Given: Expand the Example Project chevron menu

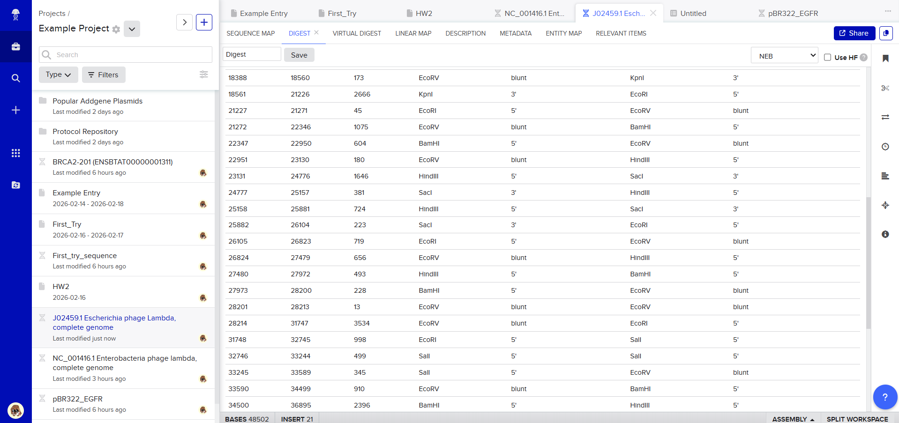Looking at the screenshot, I should [132, 29].
